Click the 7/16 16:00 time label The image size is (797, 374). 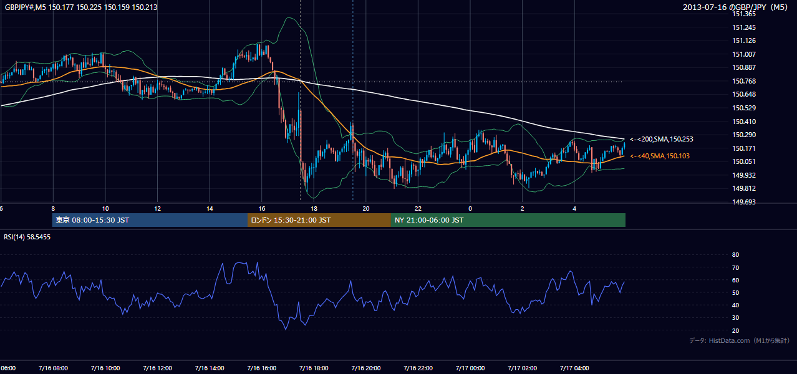coord(261,368)
